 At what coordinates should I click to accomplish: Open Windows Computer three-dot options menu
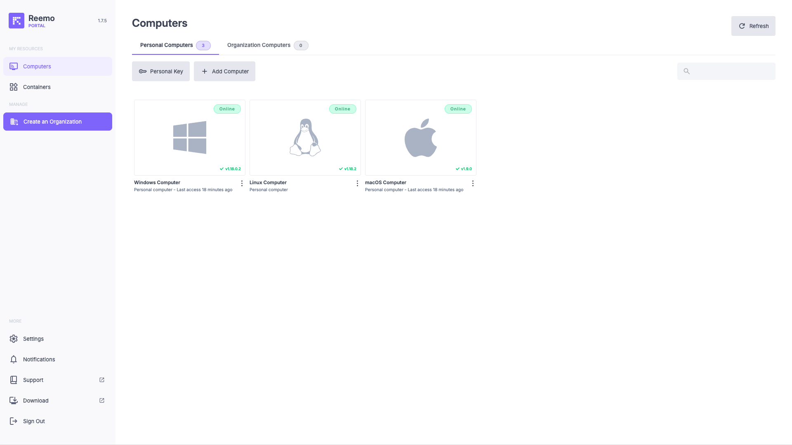(242, 183)
